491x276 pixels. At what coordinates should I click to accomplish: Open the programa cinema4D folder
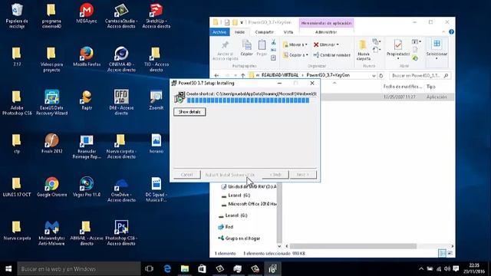[x=51, y=15]
